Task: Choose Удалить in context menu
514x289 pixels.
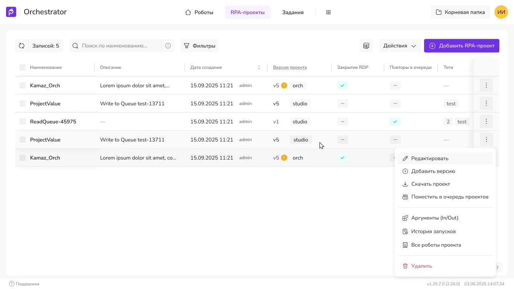Action: 445,266
